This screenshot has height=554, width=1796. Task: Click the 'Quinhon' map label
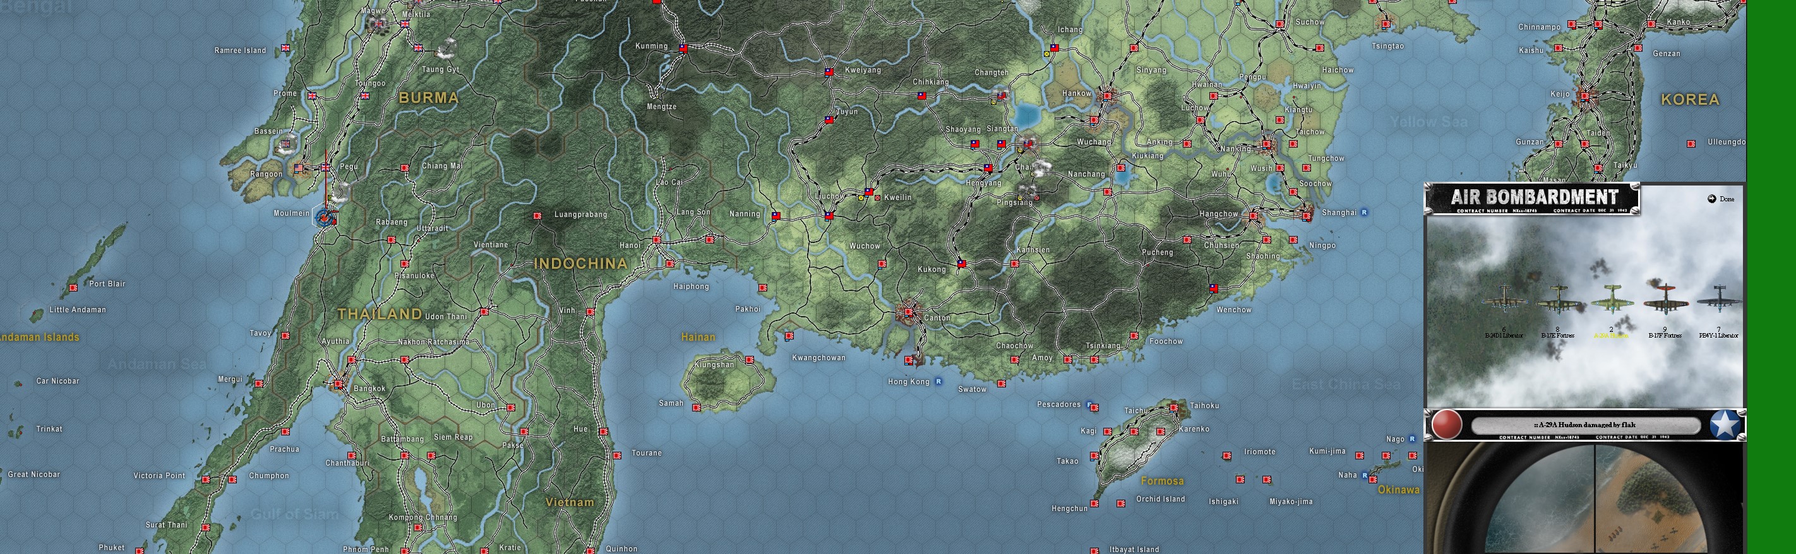click(x=622, y=549)
